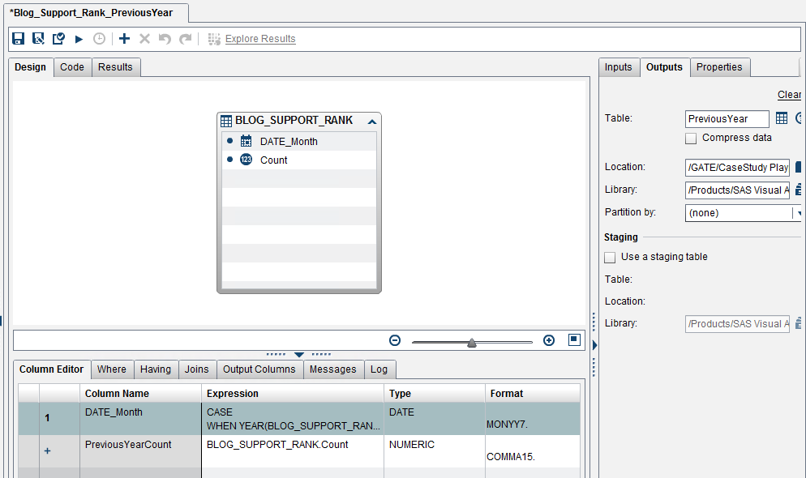The height and width of the screenshot is (478, 806).
Task: Click the Clear link in Outputs
Action: [789, 95]
